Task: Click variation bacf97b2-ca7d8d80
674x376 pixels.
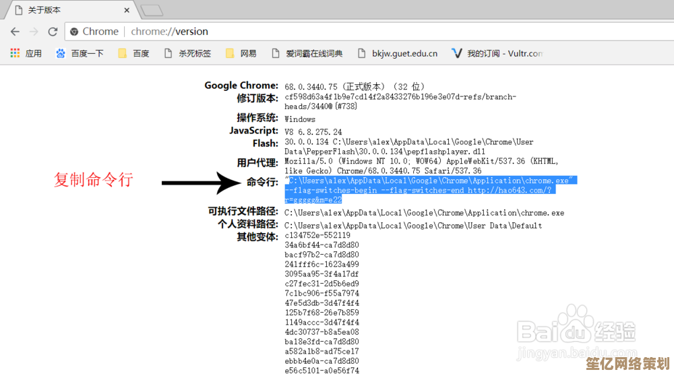Action: pyautogui.click(x=321, y=255)
